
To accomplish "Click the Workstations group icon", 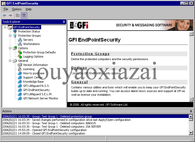I will point(20,44).
